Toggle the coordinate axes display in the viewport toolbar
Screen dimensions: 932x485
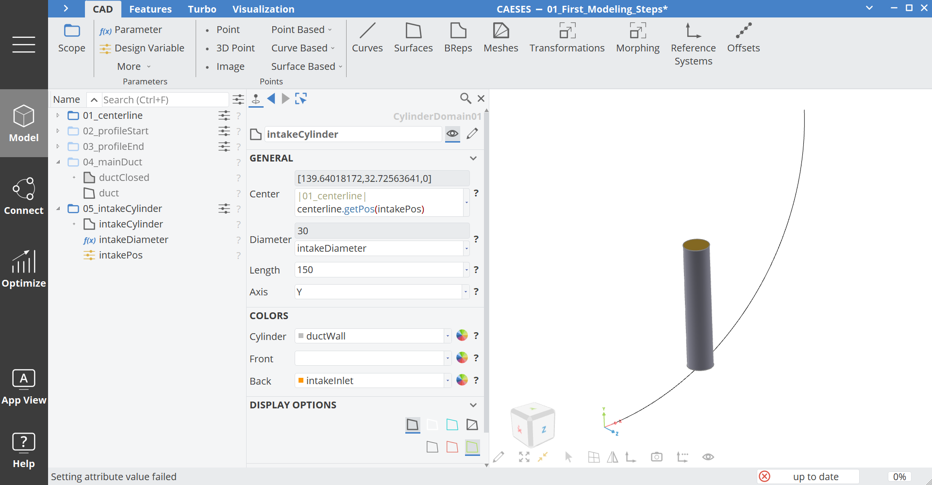631,456
